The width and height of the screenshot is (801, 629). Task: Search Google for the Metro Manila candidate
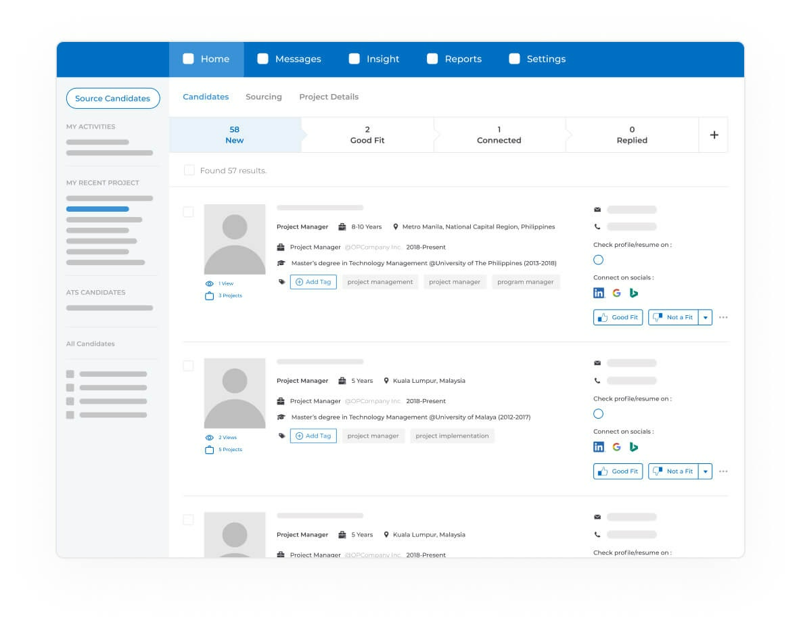coord(616,293)
